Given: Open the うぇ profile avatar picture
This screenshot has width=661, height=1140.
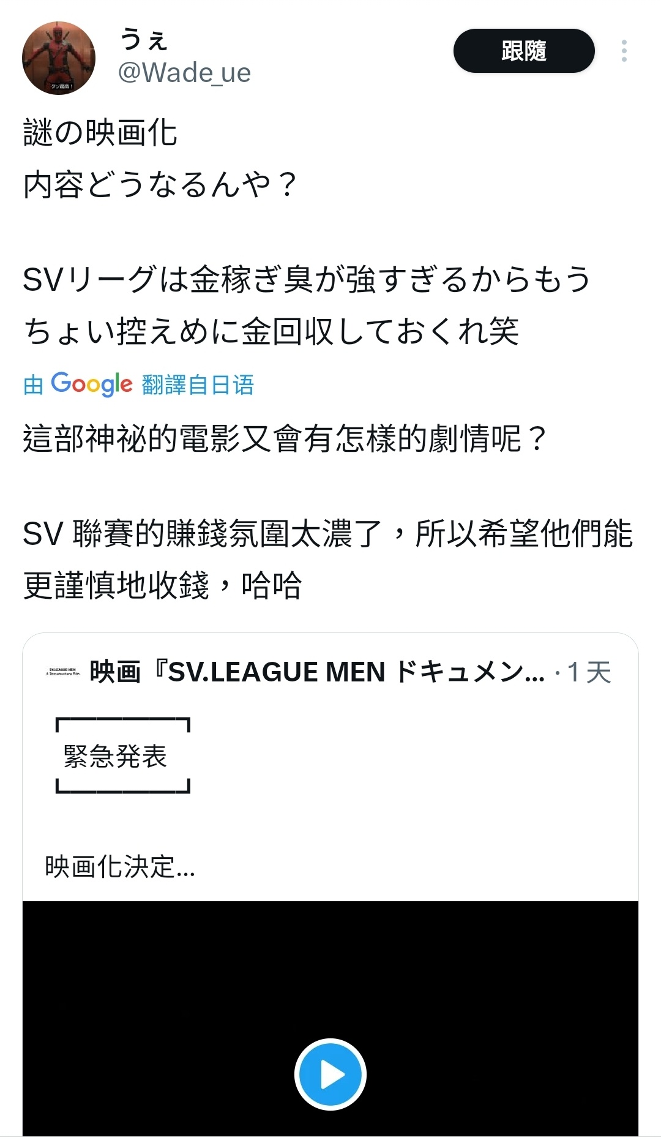Looking at the screenshot, I should click(x=59, y=58).
